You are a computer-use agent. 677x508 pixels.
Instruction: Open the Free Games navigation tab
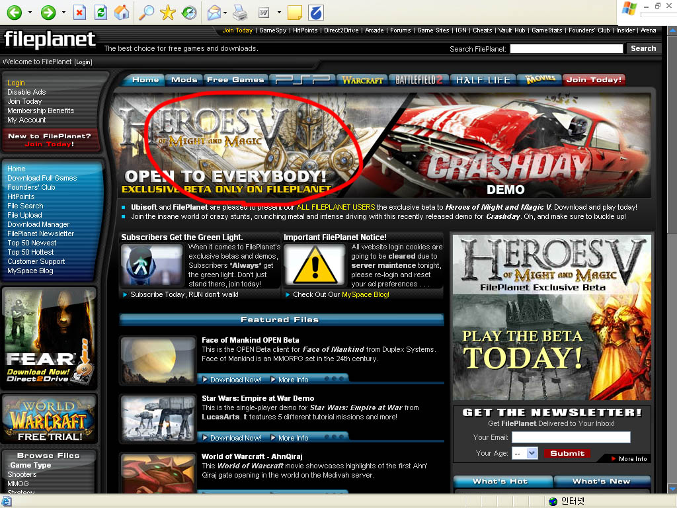point(235,80)
